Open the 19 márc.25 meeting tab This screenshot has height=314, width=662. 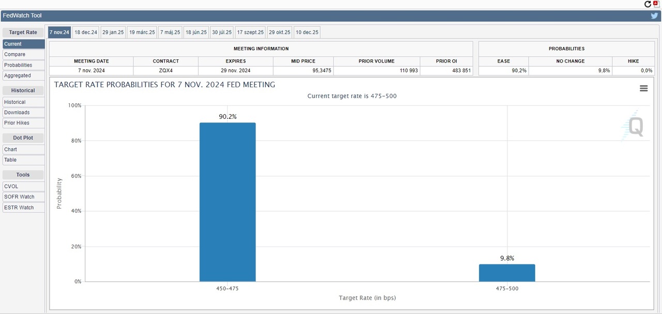point(142,32)
